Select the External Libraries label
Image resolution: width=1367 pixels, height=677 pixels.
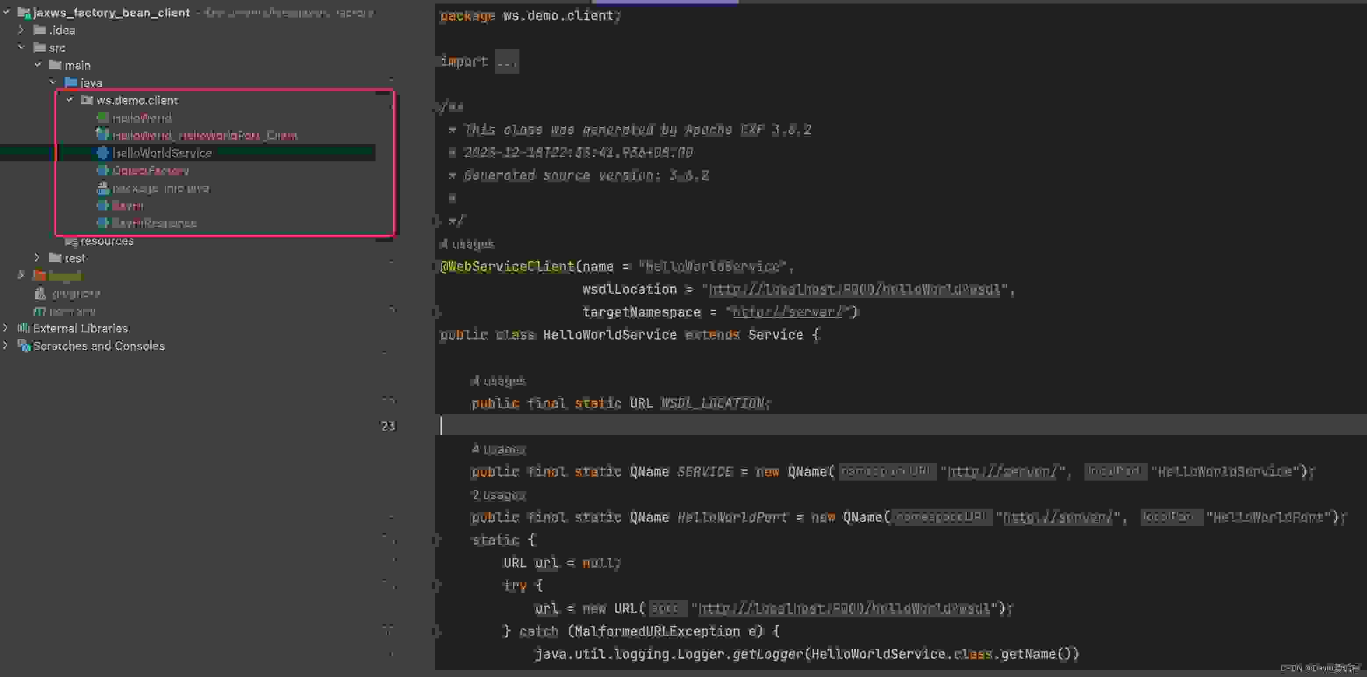click(80, 328)
